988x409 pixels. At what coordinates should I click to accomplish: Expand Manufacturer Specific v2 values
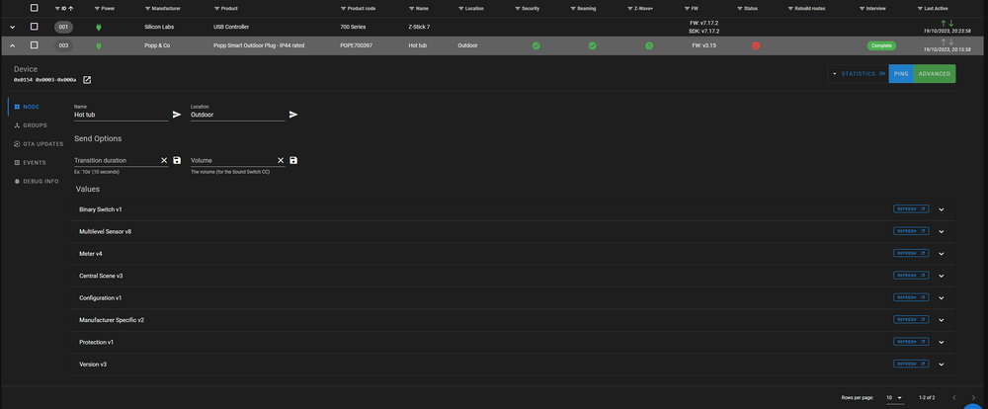click(x=942, y=319)
